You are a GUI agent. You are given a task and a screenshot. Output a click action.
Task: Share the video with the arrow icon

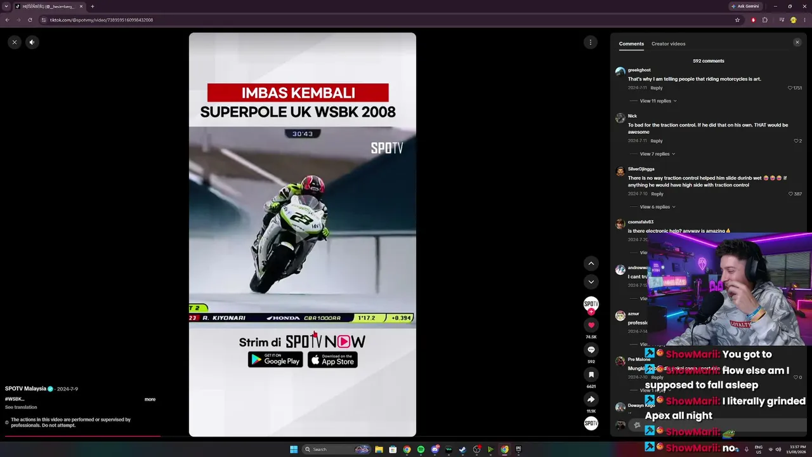591,399
